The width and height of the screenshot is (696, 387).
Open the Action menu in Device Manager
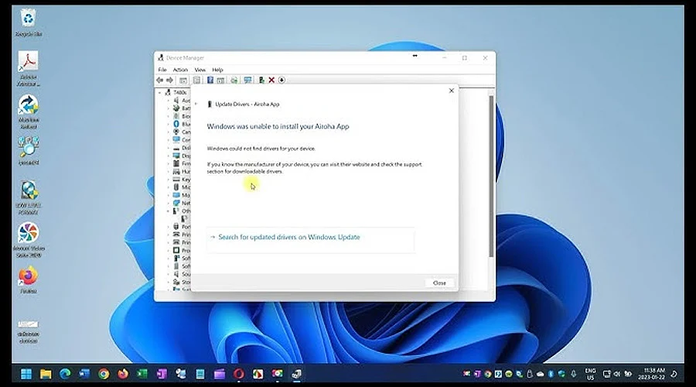180,70
